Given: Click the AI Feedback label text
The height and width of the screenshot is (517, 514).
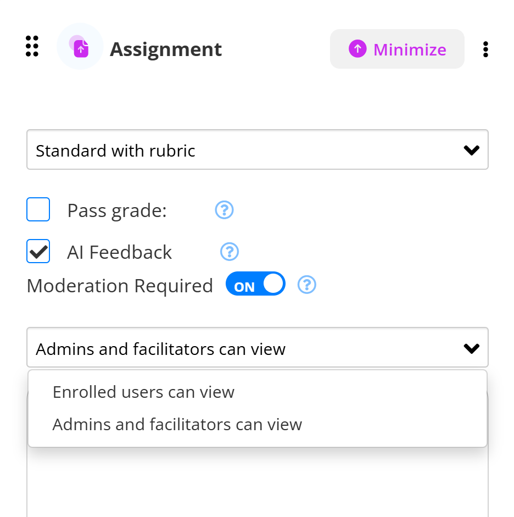Looking at the screenshot, I should point(120,252).
